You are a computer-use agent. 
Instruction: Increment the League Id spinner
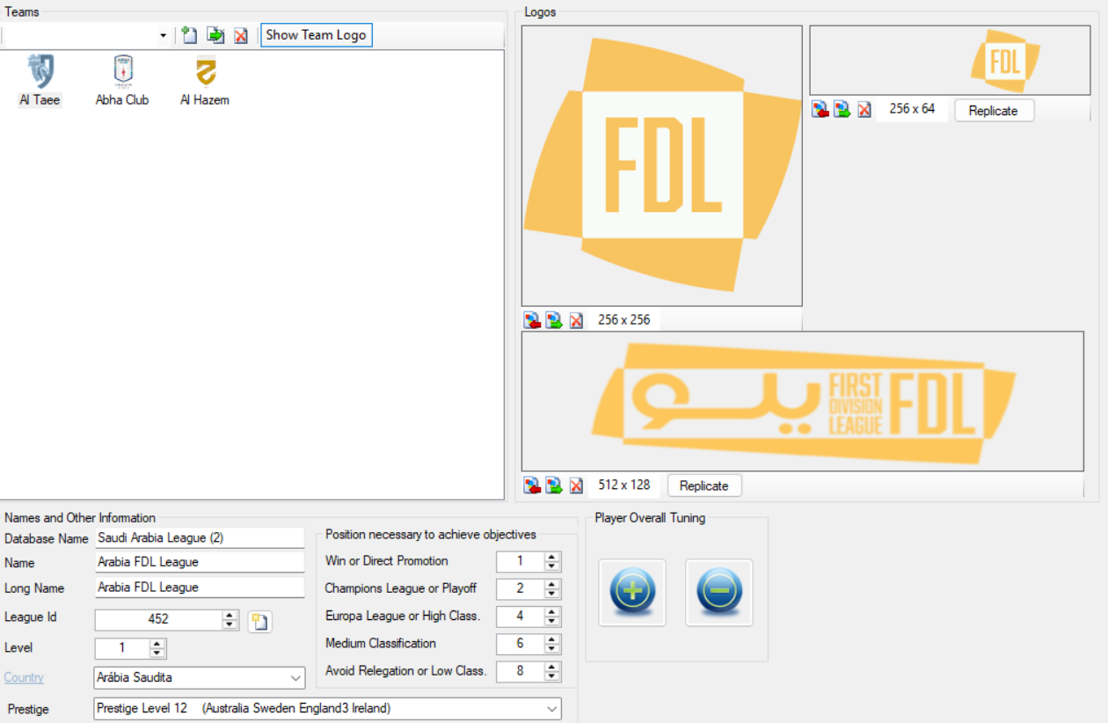(x=230, y=615)
